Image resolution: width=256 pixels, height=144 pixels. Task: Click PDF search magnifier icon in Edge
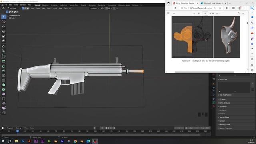point(238,13)
